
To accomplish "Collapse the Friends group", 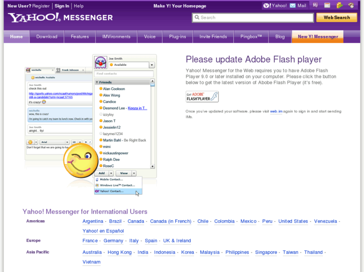I will coord(97,82).
